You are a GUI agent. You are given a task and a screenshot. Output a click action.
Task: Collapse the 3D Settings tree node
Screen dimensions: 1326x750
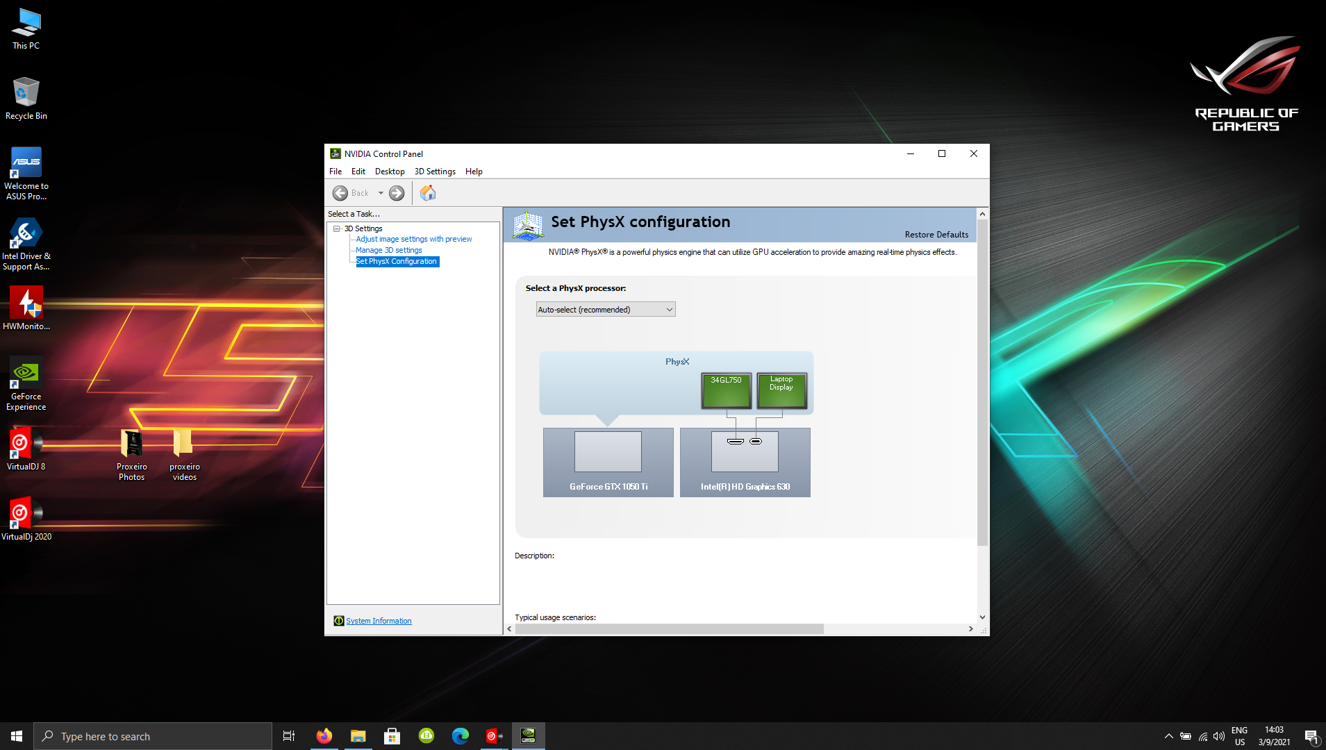(x=337, y=228)
